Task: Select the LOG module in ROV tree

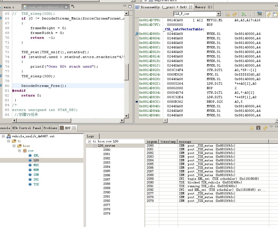Action: coord(36,160)
